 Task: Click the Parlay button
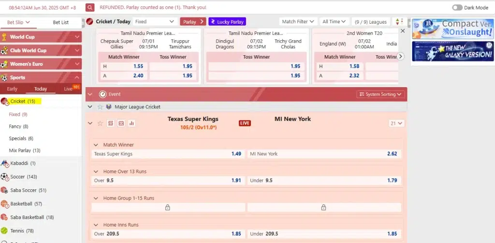pyautogui.click(x=193, y=22)
